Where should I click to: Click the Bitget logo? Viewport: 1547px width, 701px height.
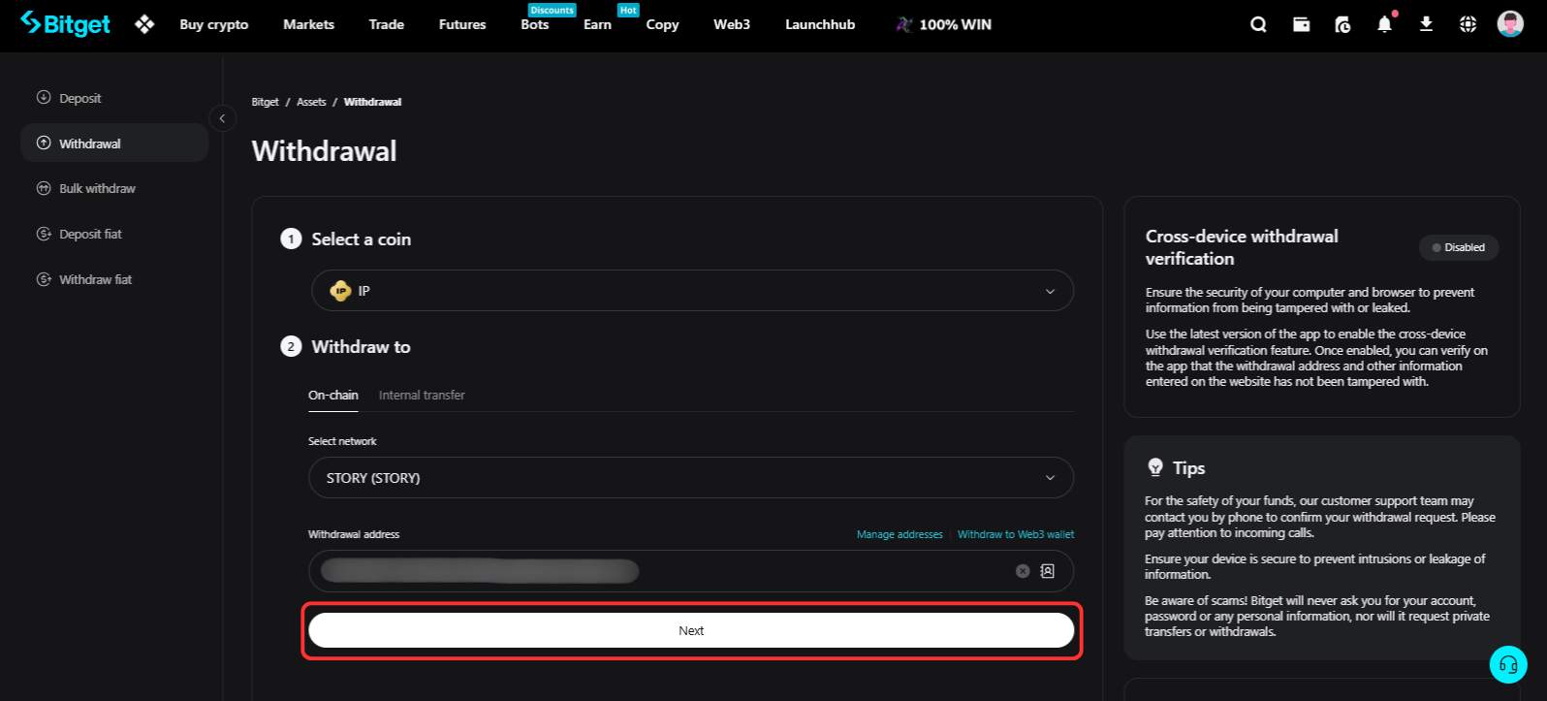point(65,24)
